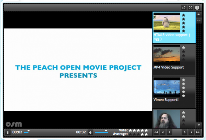Click the elapsed time 00:02
Viewport: 206px width, 140px height.
pos(17,132)
